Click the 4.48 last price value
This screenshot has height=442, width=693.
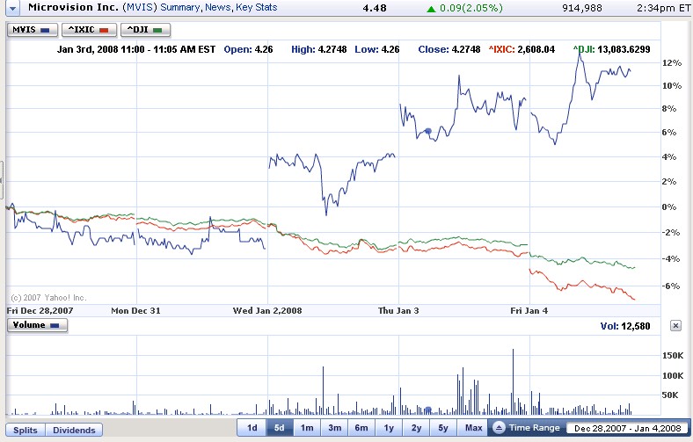tap(375, 8)
